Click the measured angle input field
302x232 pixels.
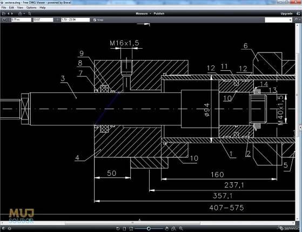click(43, 19)
